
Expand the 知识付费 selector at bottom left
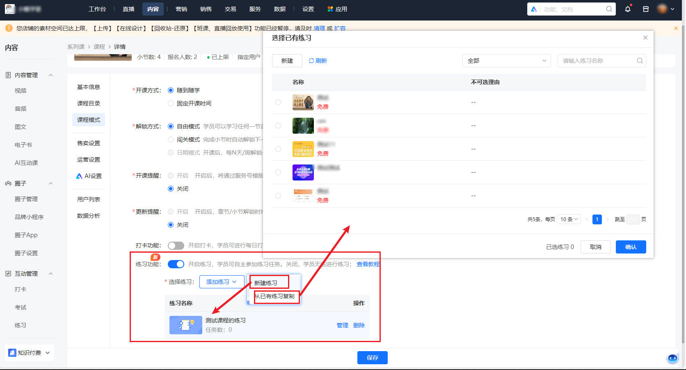pos(29,352)
